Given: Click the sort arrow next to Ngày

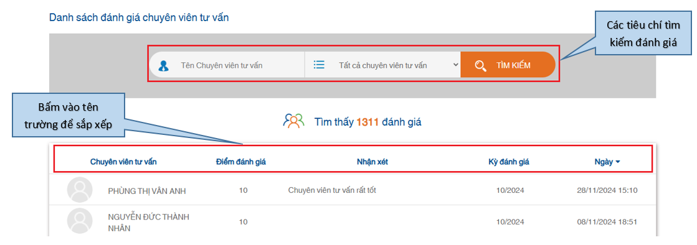Looking at the screenshot, I should [x=618, y=162].
